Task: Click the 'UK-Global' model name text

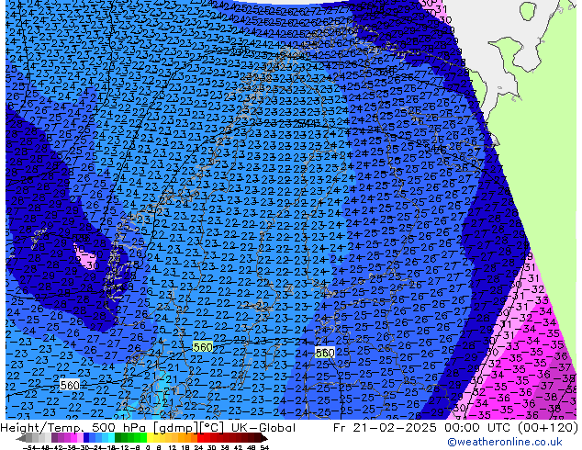Action: click(x=263, y=428)
